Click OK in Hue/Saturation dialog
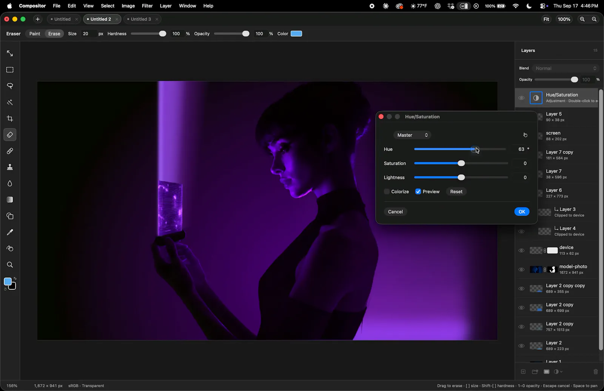The image size is (604, 391). point(522,212)
